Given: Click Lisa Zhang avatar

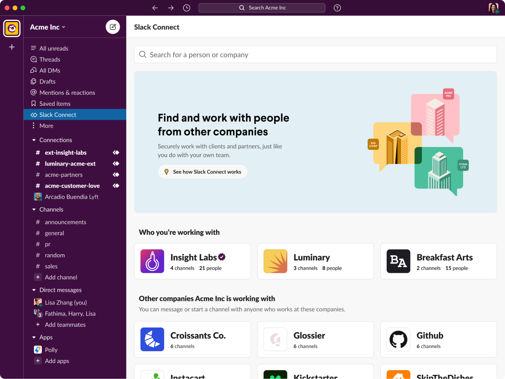Looking at the screenshot, I should (x=38, y=302).
